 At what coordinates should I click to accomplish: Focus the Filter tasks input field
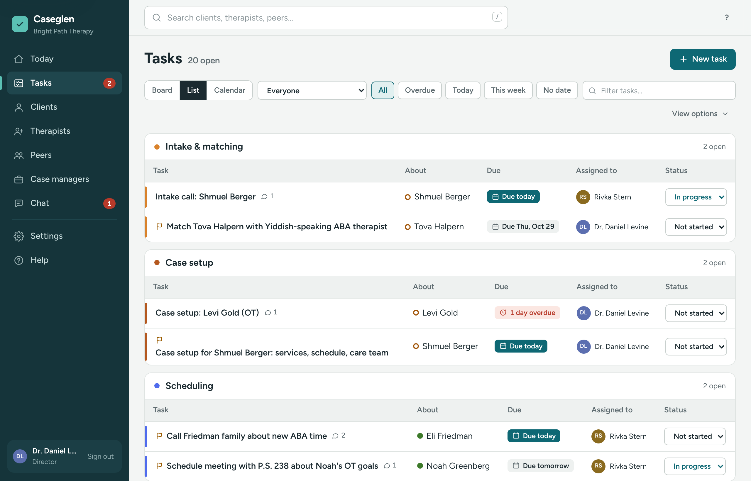pyautogui.click(x=659, y=91)
